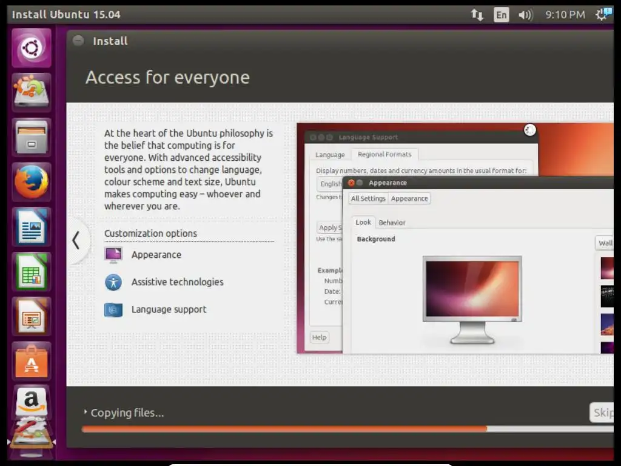Open the Amazon launcher icon
Screen dimensions: 621x466
point(32,401)
